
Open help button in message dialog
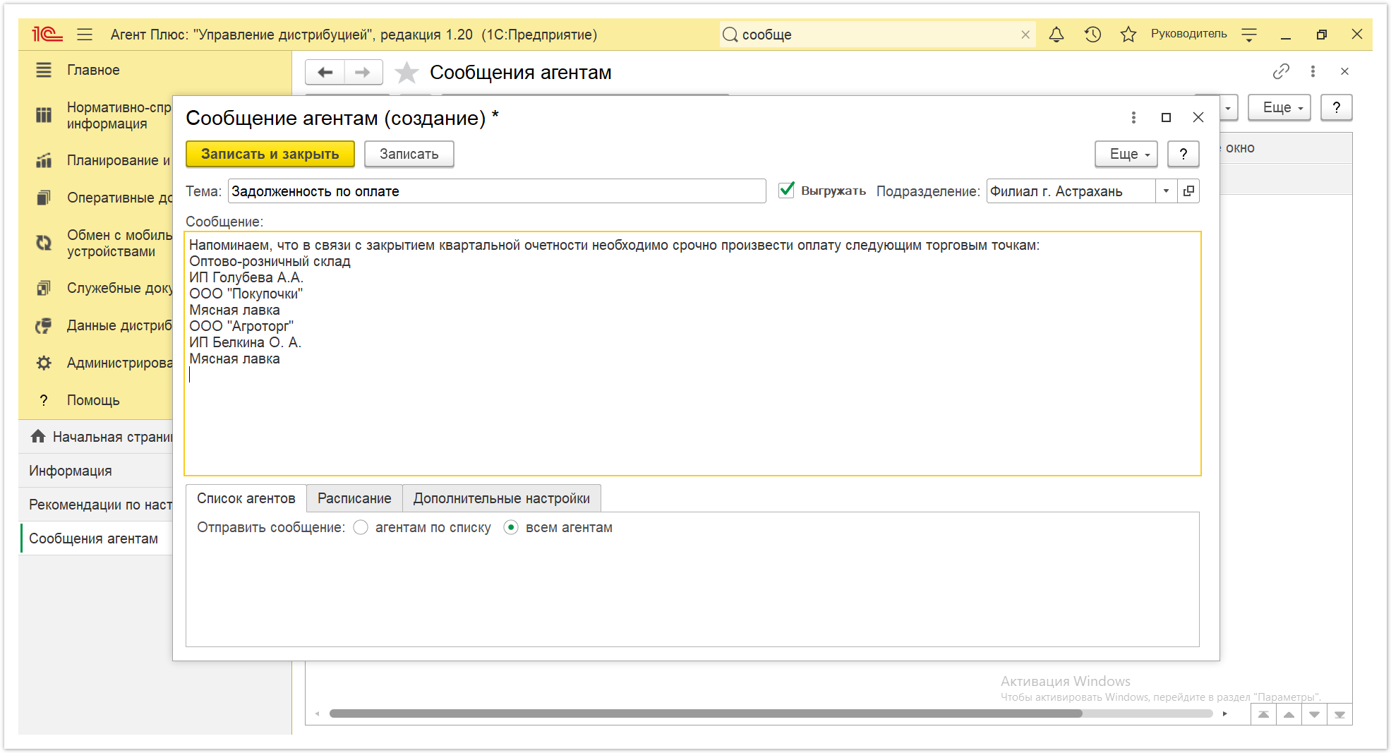tap(1184, 154)
